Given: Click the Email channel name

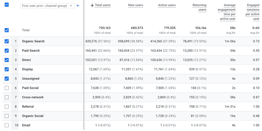Looking at the screenshot, I should click(26, 125).
